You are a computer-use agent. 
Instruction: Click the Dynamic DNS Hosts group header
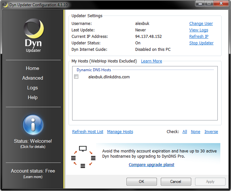coord(94,70)
